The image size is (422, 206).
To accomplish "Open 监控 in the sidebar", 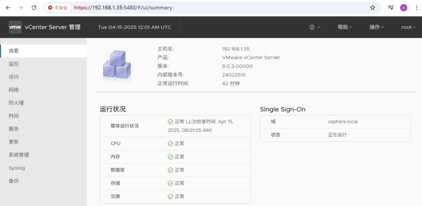I will tap(43, 64).
